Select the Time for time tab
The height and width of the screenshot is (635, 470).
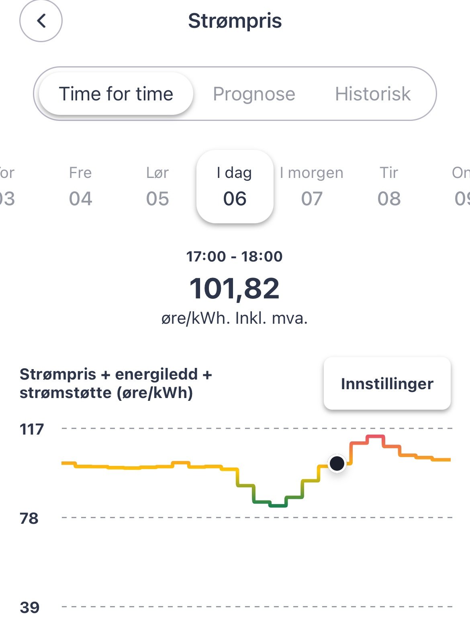point(116,94)
